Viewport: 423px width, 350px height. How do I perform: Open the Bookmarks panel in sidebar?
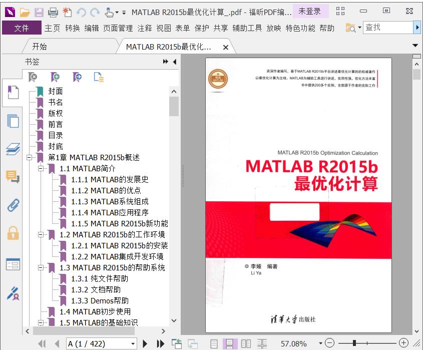(x=13, y=93)
